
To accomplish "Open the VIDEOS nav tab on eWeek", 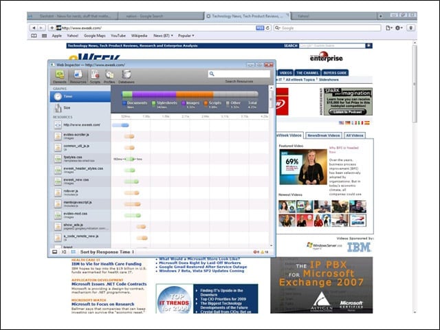I will 286,73.
